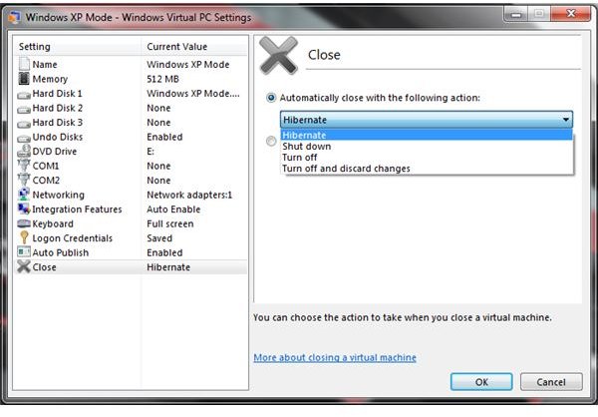Viewport: 598px width, 417px height.
Task: Open 'More about closing a virtual machine' link
Action: tap(335, 358)
